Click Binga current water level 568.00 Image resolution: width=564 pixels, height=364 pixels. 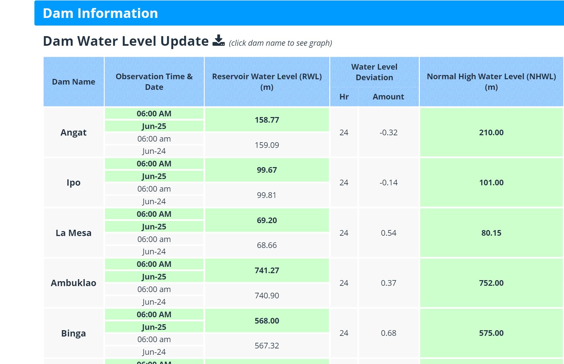click(267, 321)
